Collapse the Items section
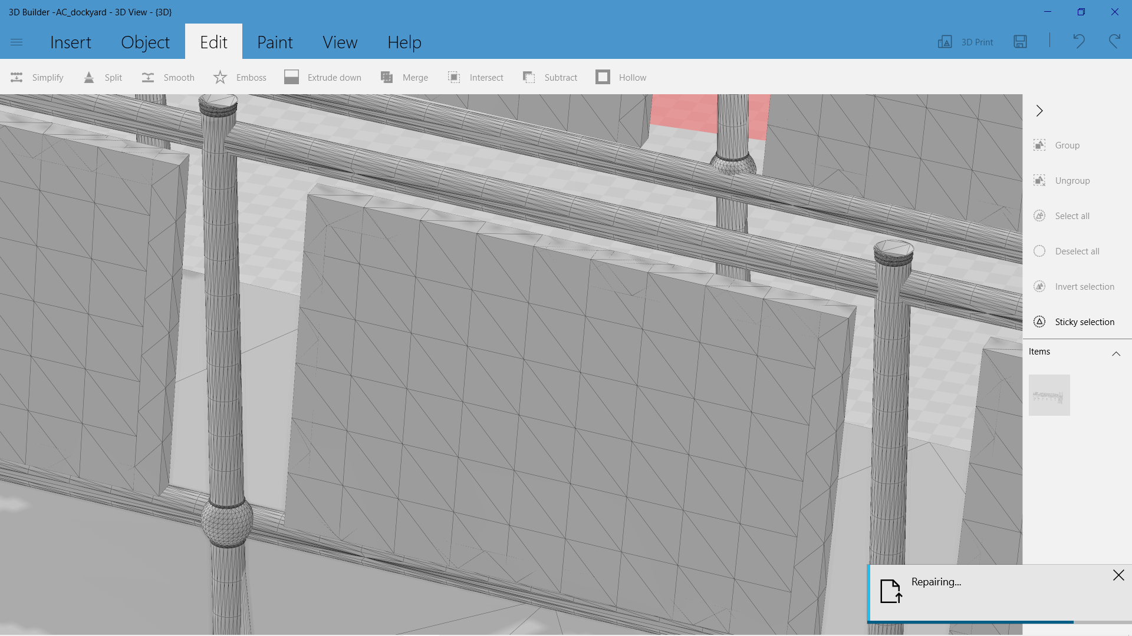 1116,353
